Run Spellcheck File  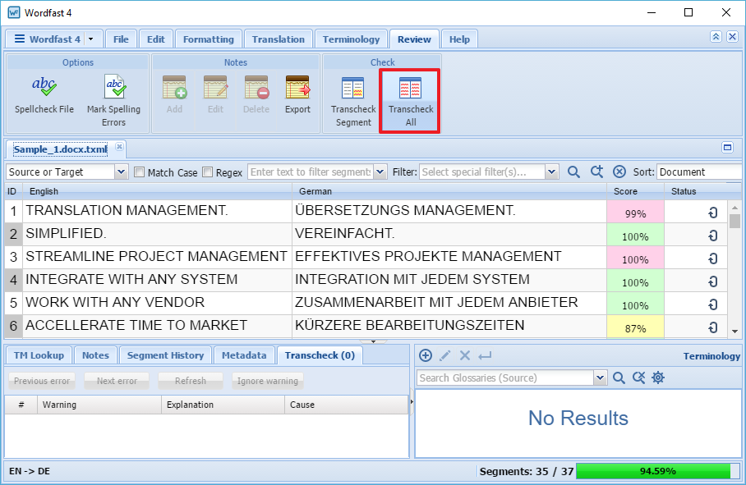44,95
